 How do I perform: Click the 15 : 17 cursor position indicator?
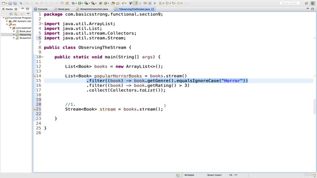tap(233, 175)
